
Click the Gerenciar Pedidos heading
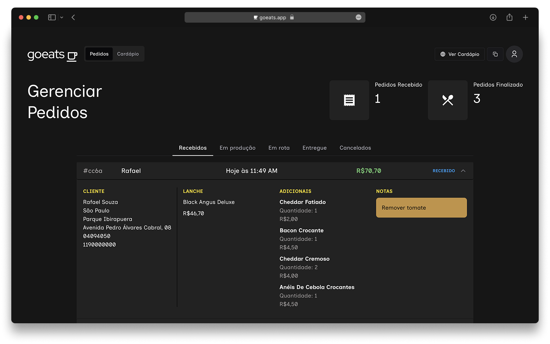(65, 102)
